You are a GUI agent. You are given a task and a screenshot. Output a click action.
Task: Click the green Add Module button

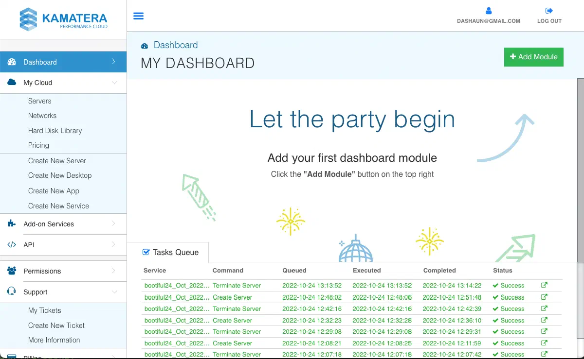pyautogui.click(x=534, y=57)
